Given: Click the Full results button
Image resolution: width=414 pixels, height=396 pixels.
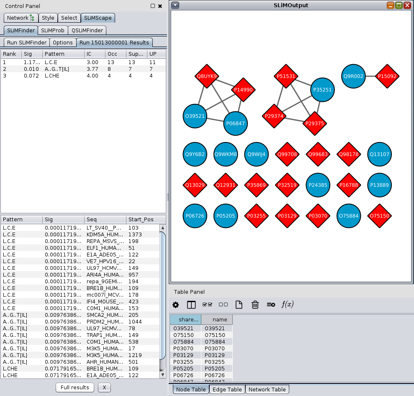Looking at the screenshot, I should pos(75,387).
